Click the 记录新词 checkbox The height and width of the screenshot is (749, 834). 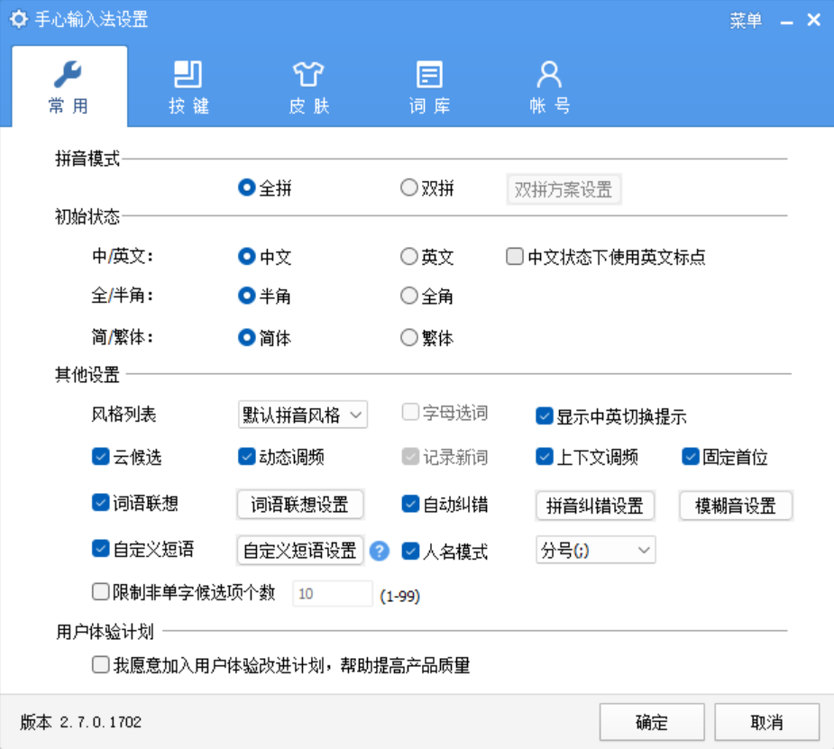click(445, 457)
